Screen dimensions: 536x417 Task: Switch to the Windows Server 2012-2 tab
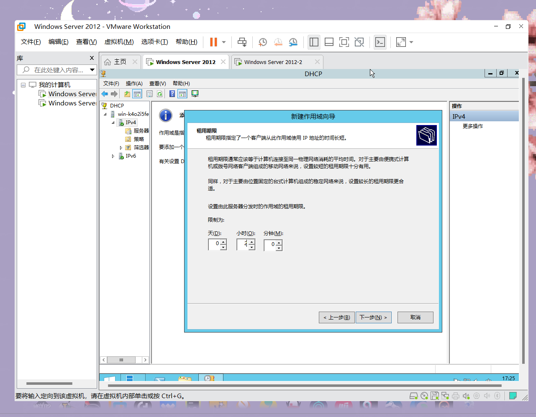(x=273, y=62)
